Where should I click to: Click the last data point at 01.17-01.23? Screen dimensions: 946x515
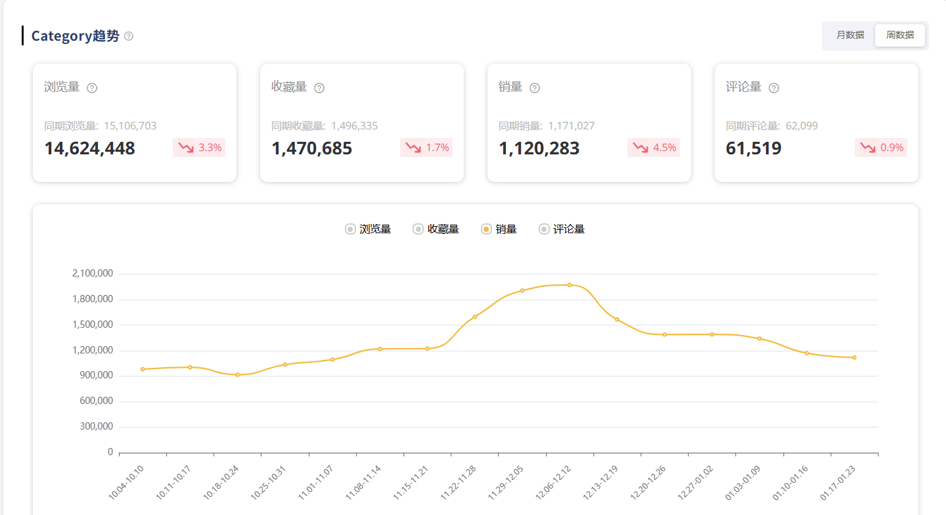pos(854,357)
